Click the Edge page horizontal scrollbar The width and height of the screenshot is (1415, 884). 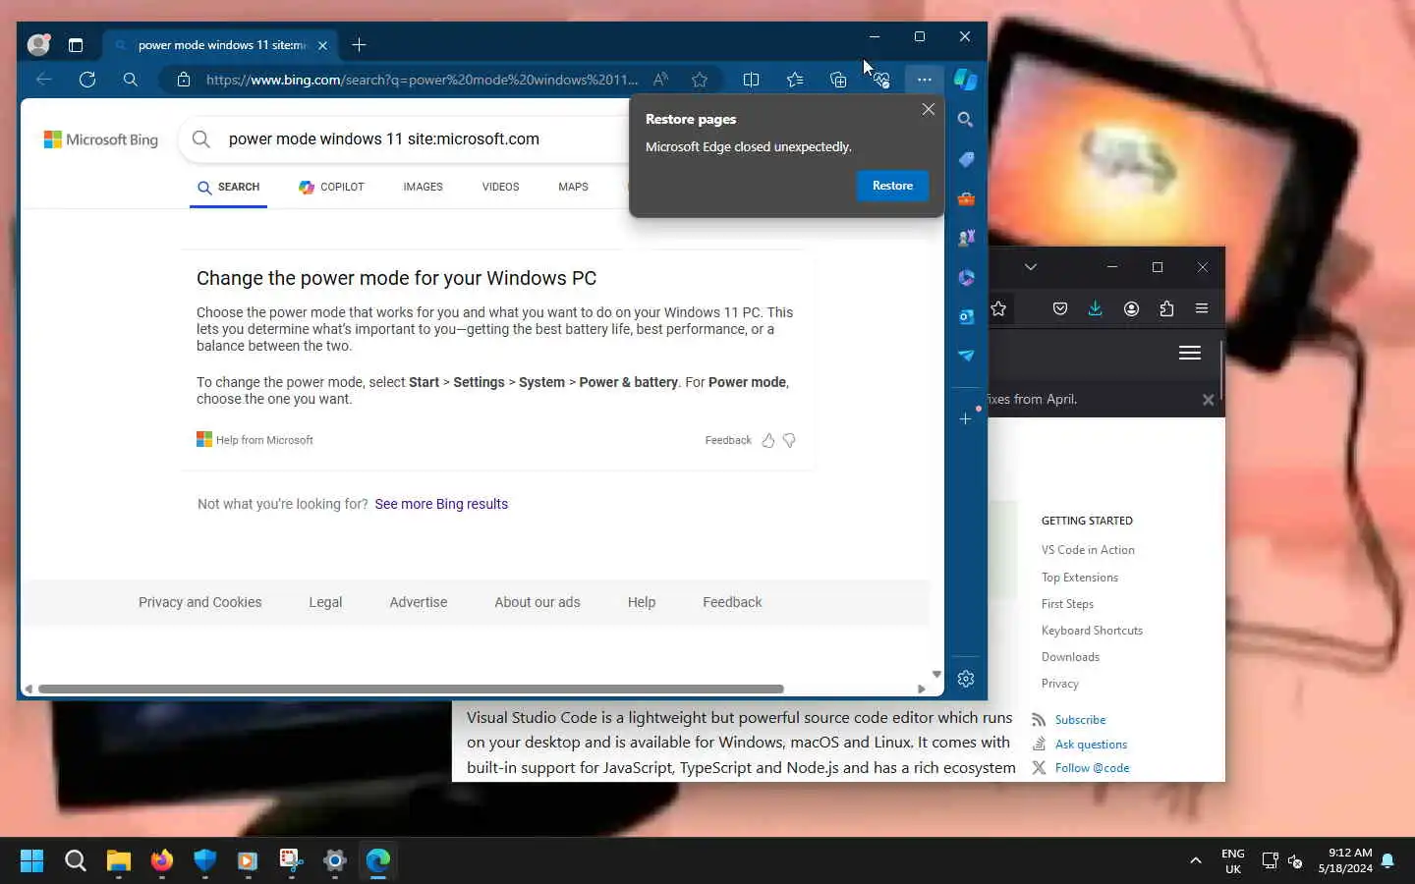(x=410, y=689)
